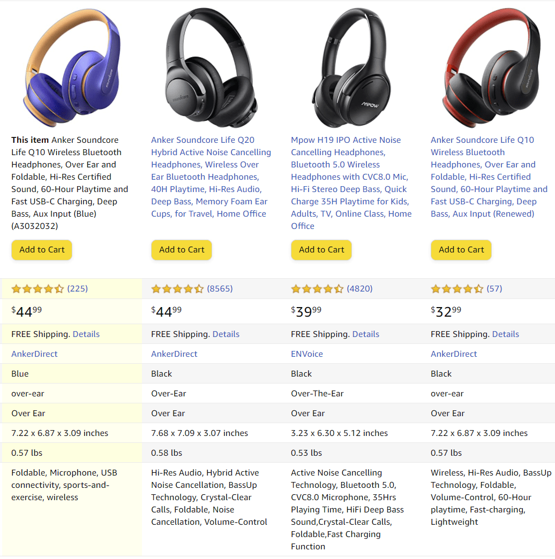Click the star rating with 8565 reviews
This screenshot has height=559, width=555.
[192, 289]
